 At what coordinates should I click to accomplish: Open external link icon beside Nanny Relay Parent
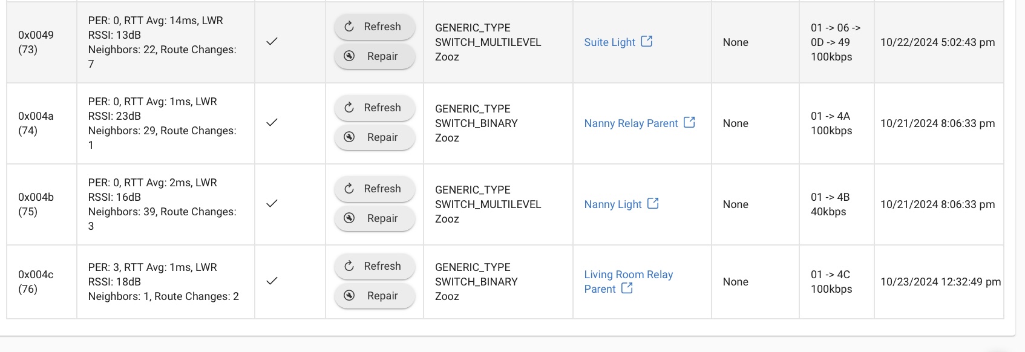[x=689, y=122]
